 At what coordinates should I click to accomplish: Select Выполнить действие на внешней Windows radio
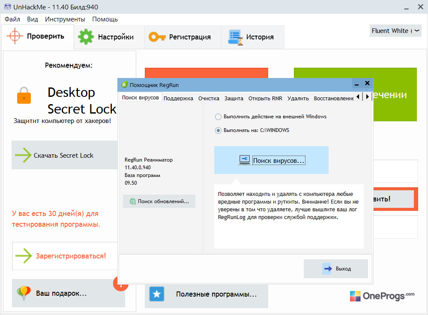[x=218, y=117]
